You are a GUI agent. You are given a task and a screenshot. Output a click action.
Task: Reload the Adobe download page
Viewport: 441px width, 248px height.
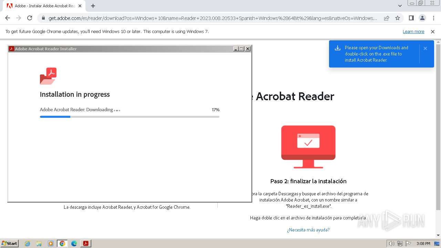pyautogui.click(x=30, y=18)
